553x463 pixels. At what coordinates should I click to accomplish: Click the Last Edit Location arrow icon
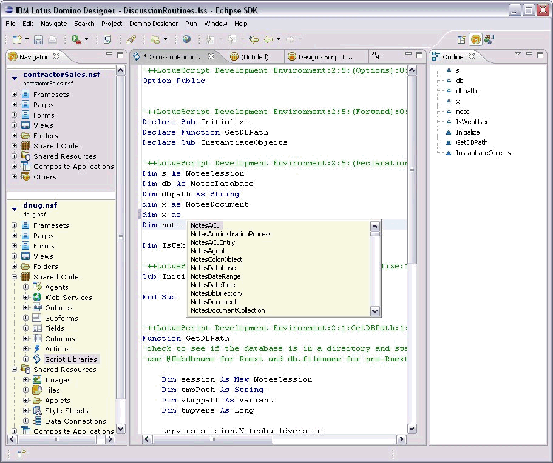(254, 39)
